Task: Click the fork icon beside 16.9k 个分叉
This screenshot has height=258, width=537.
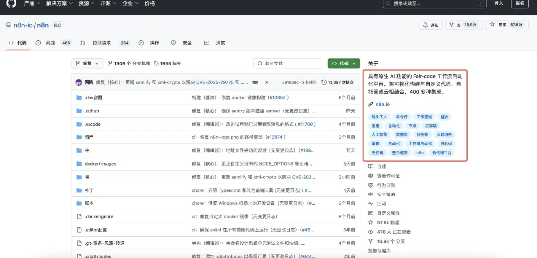Action: click(x=370, y=241)
